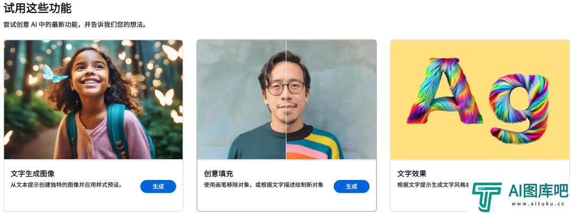The image size is (575, 214).
Task: Select the 文字效果 card title
Action: [x=412, y=174]
